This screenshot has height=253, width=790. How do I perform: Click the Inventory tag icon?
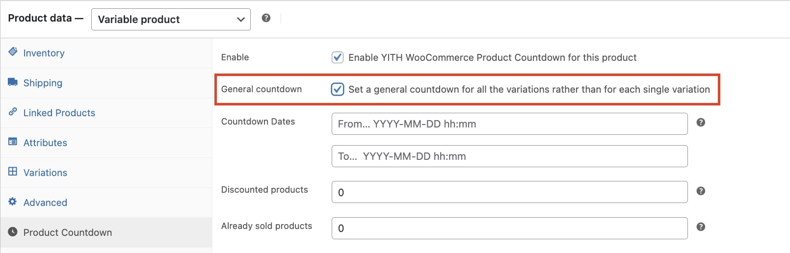[x=13, y=52]
